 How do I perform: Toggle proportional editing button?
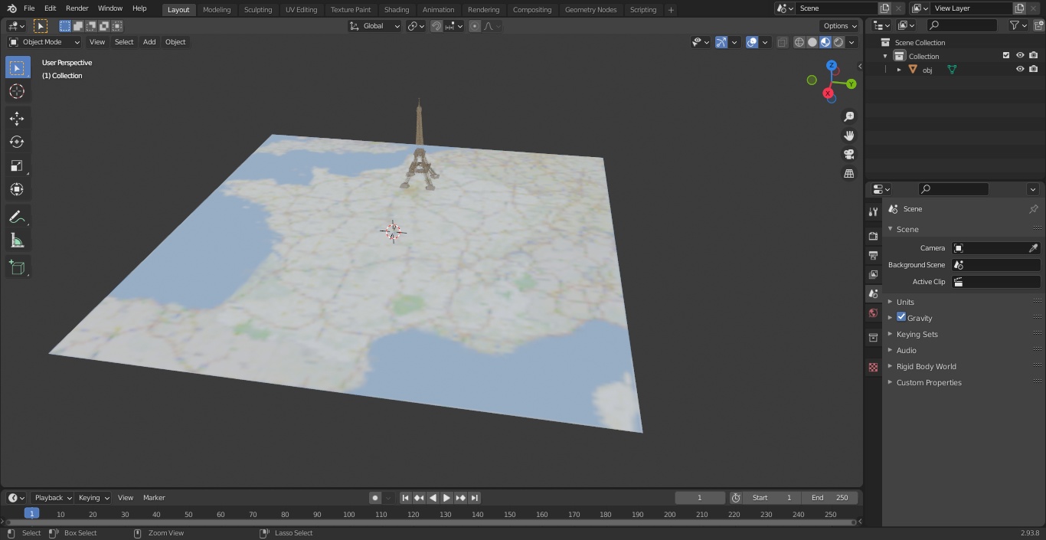(475, 26)
